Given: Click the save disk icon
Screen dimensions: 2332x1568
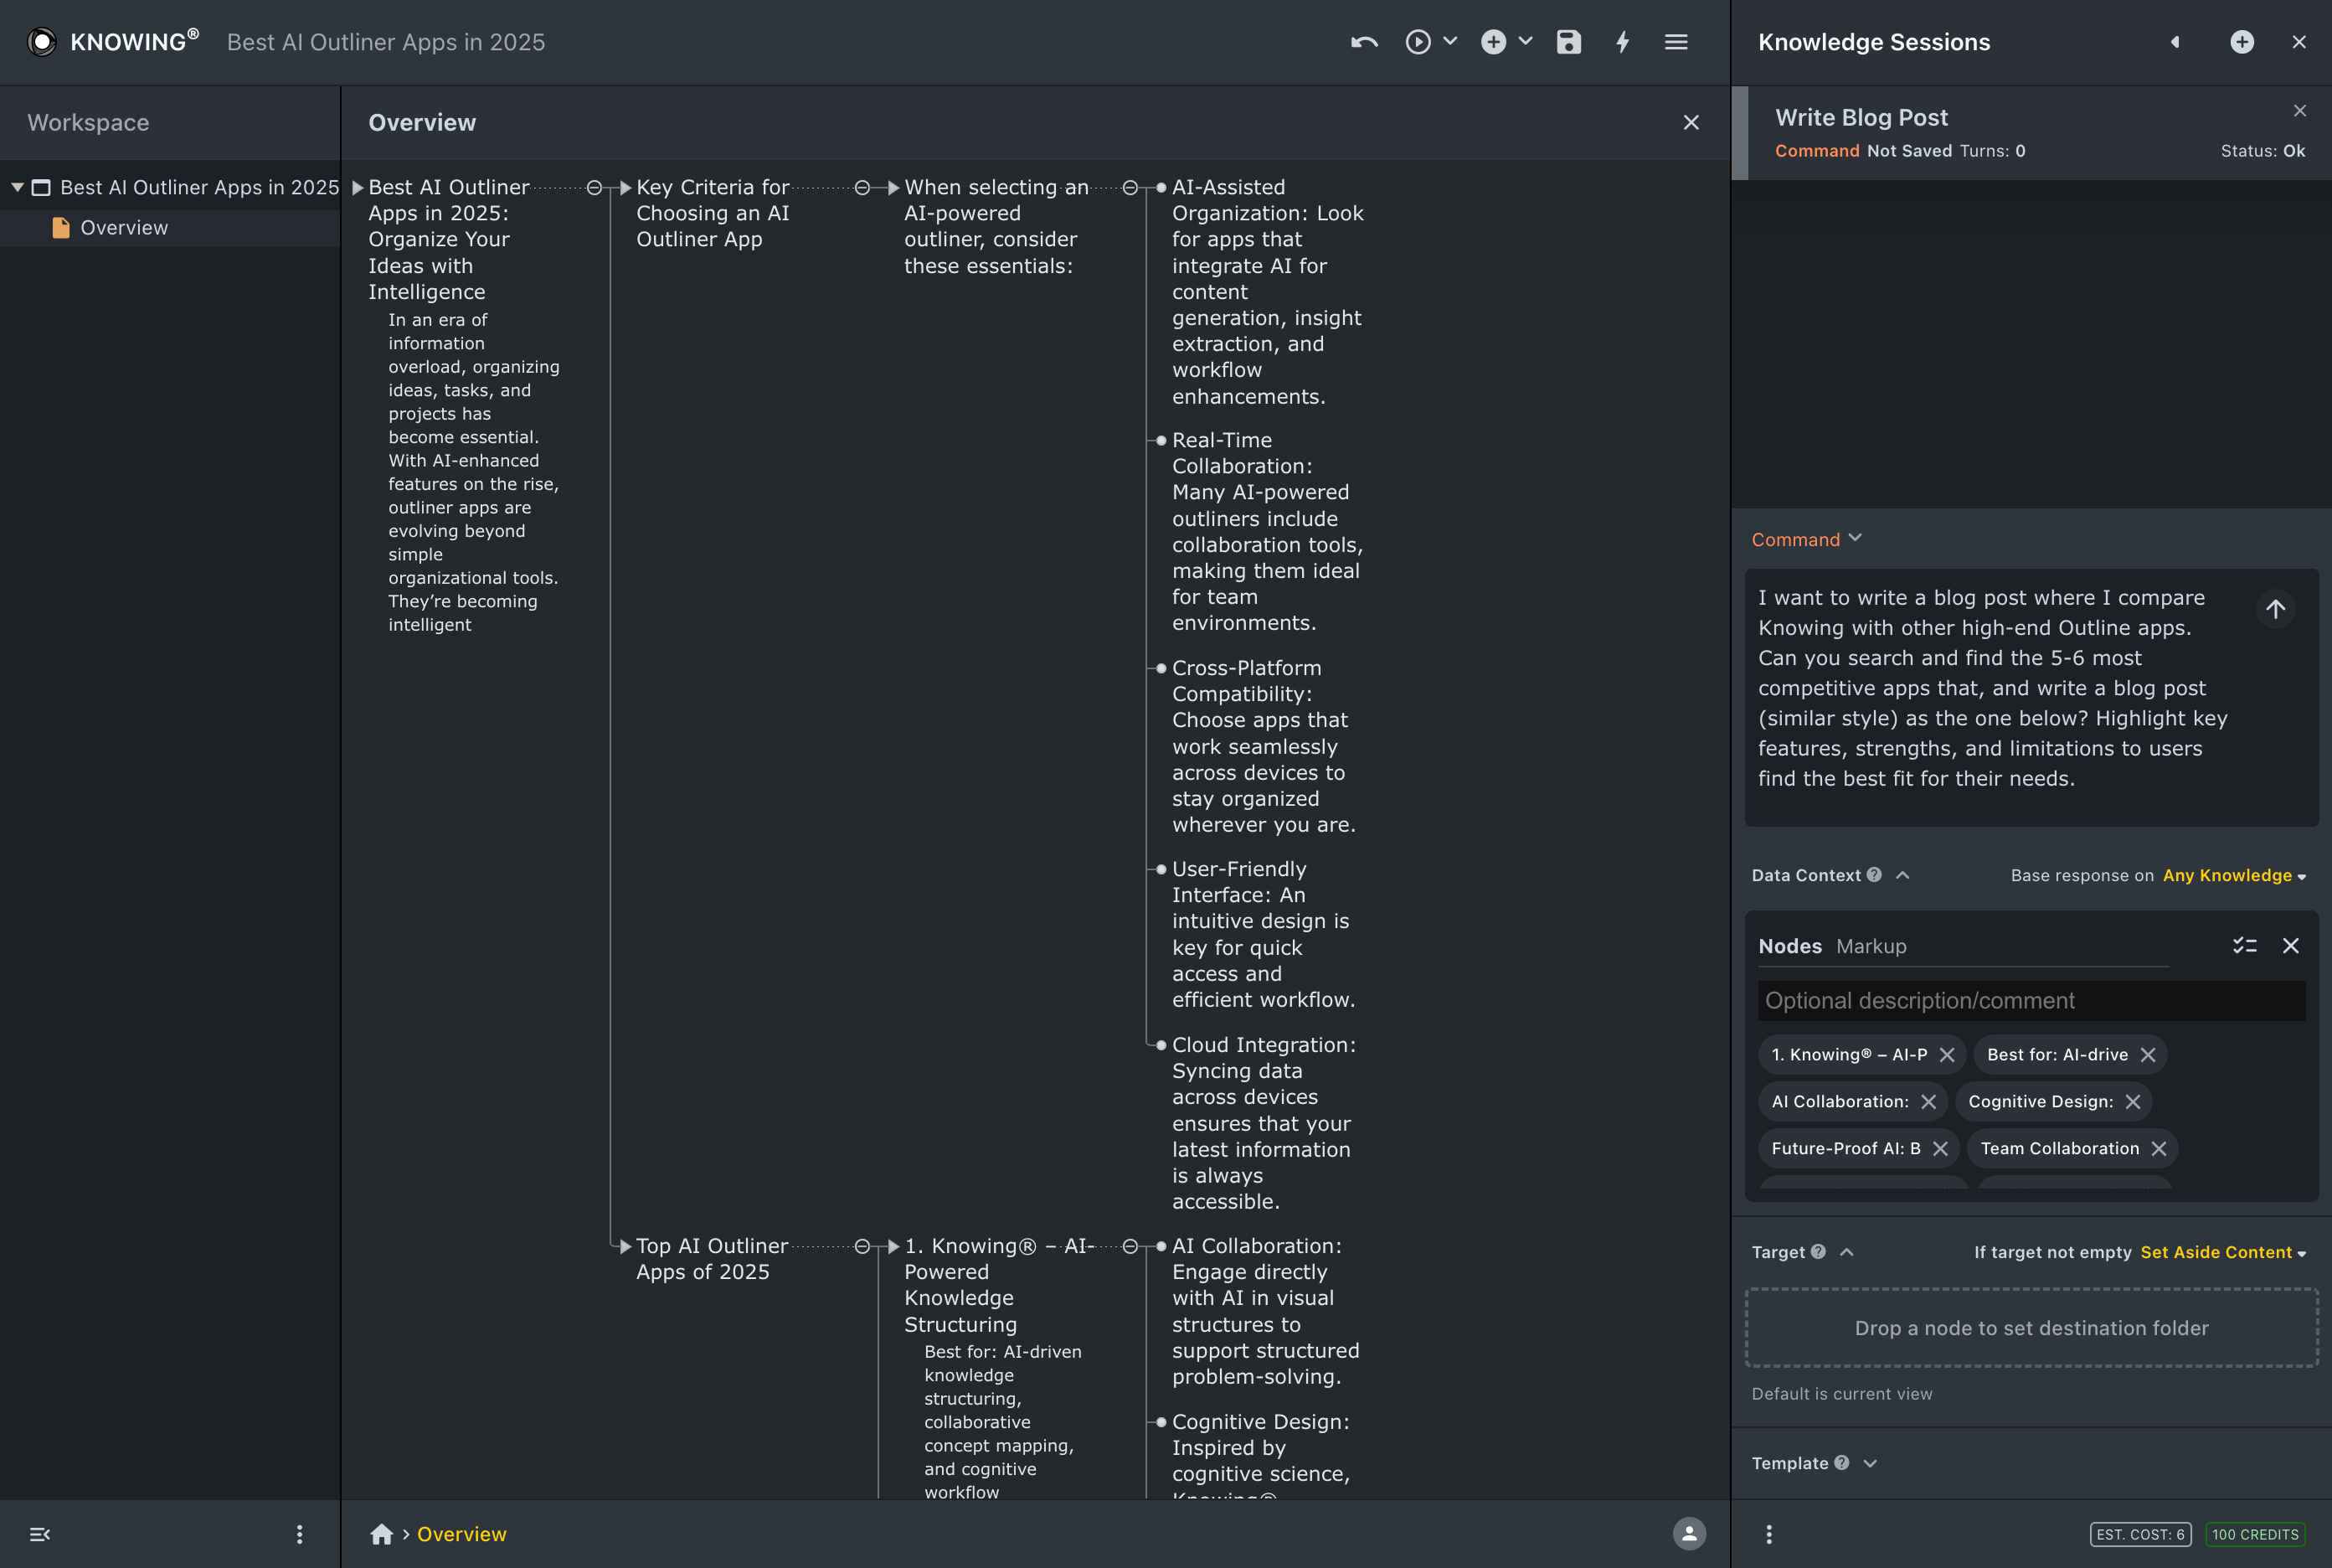Looking at the screenshot, I should click(1568, 42).
